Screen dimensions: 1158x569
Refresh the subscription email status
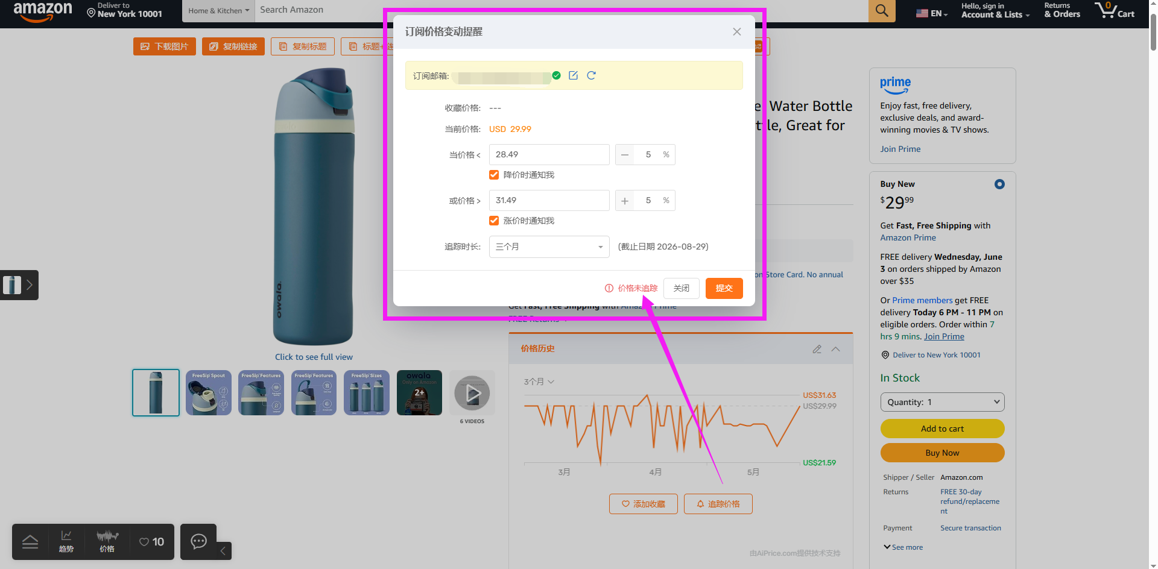(x=591, y=75)
